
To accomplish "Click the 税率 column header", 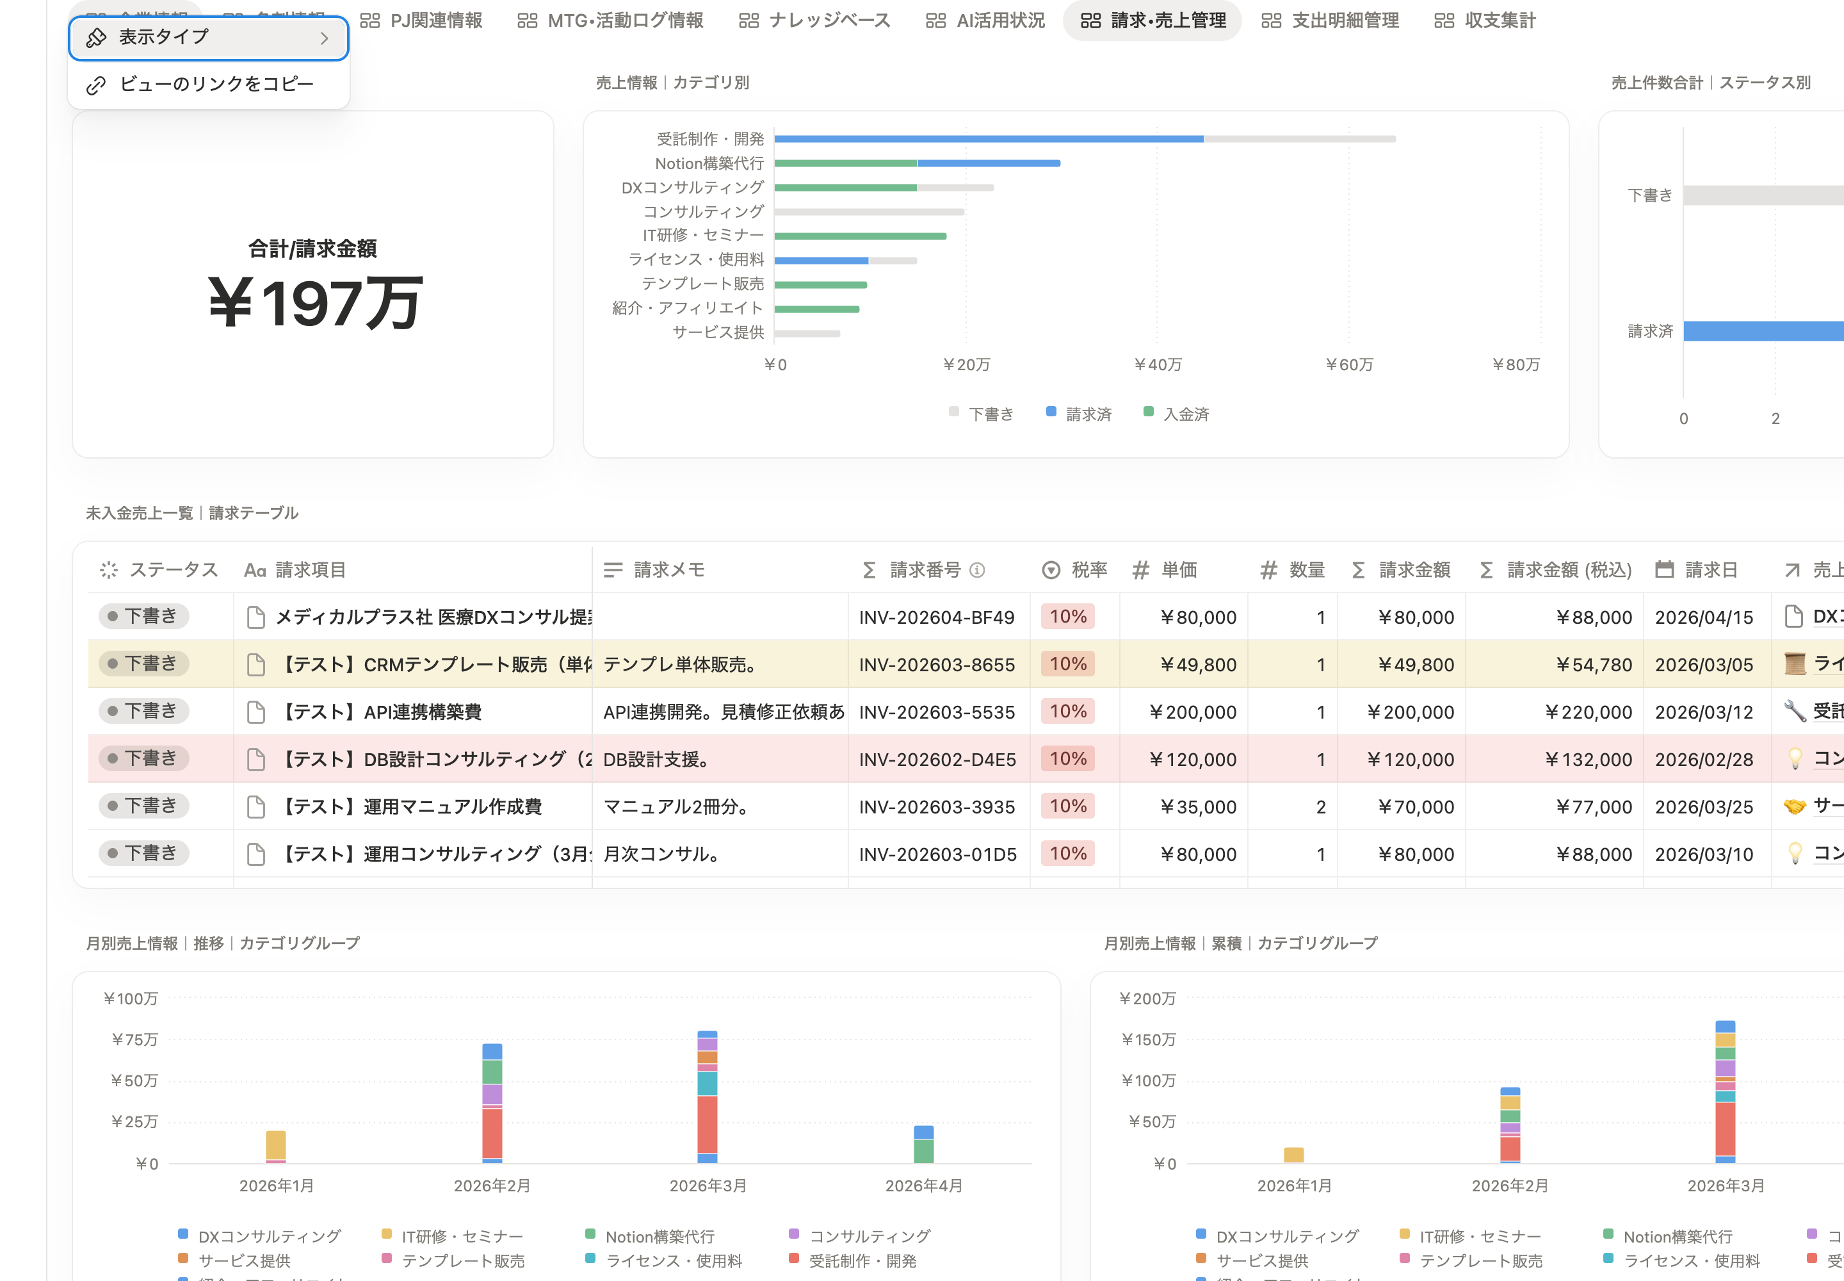I will point(1074,570).
